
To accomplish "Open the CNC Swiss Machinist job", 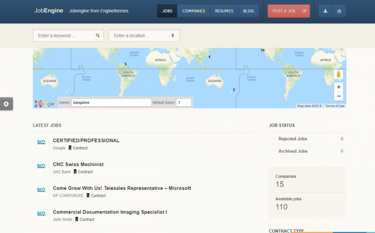I will click(78, 165).
